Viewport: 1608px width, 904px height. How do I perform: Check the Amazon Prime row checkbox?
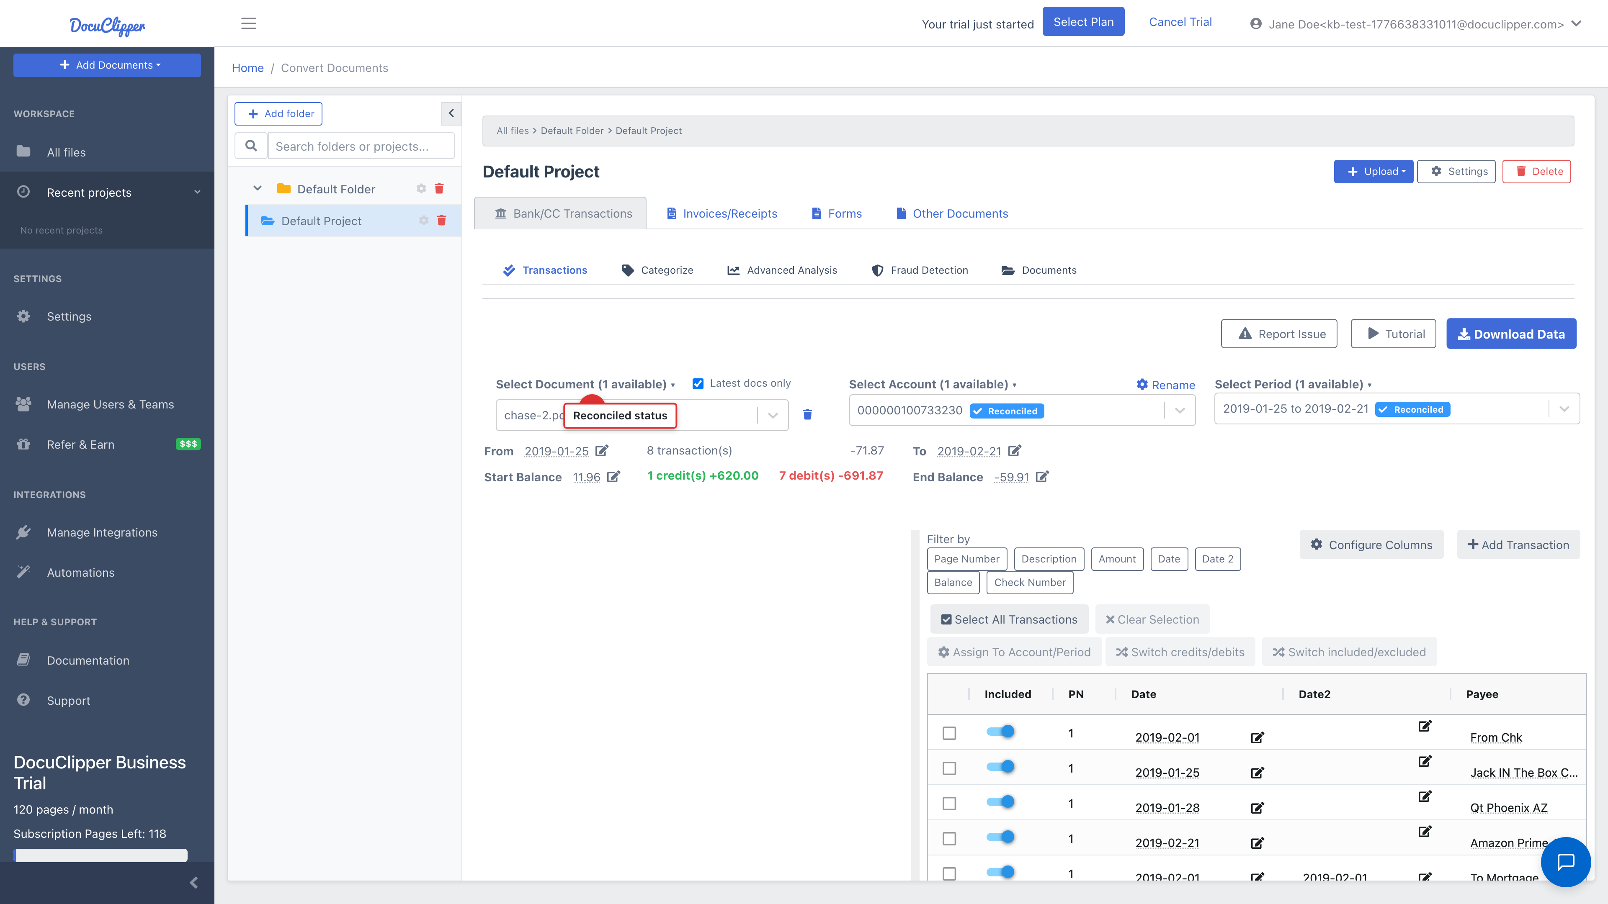[x=949, y=838]
